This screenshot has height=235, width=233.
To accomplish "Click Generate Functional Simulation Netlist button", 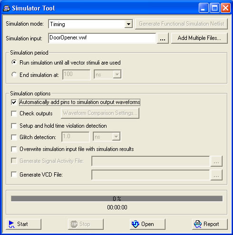I will click(181, 24).
